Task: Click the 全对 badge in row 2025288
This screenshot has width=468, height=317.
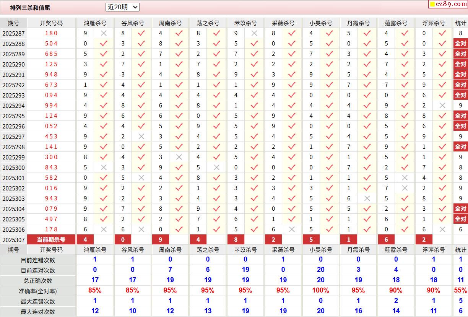Action: tap(460, 44)
